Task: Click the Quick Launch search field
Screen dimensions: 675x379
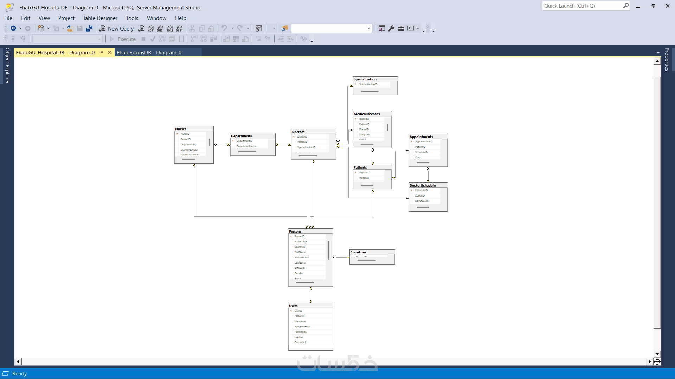Action: [x=582, y=6]
